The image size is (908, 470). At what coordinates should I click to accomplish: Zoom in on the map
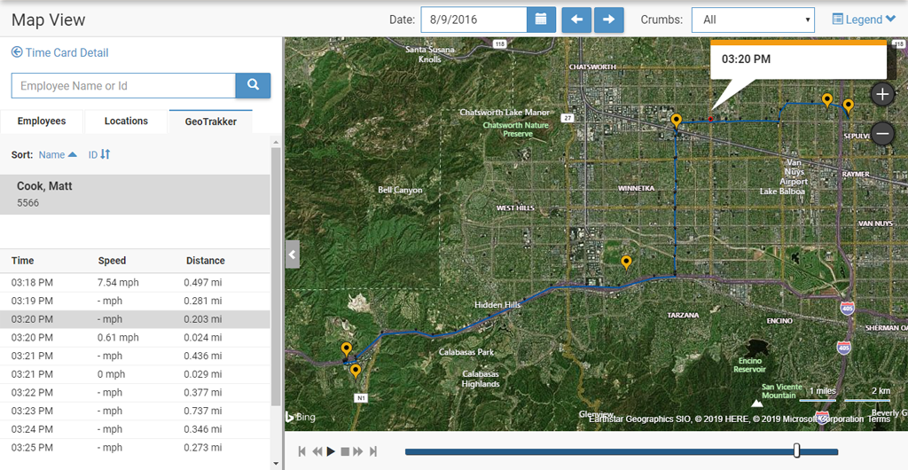pyautogui.click(x=882, y=94)
